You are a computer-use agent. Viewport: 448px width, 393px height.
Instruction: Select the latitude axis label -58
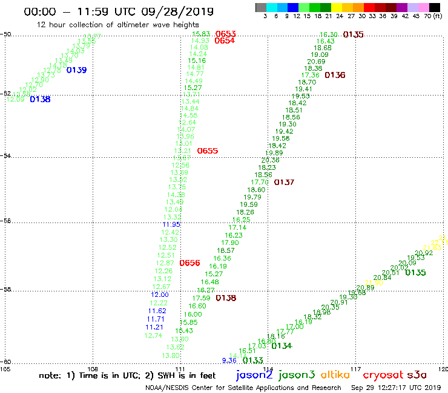[x=5, y=290]
